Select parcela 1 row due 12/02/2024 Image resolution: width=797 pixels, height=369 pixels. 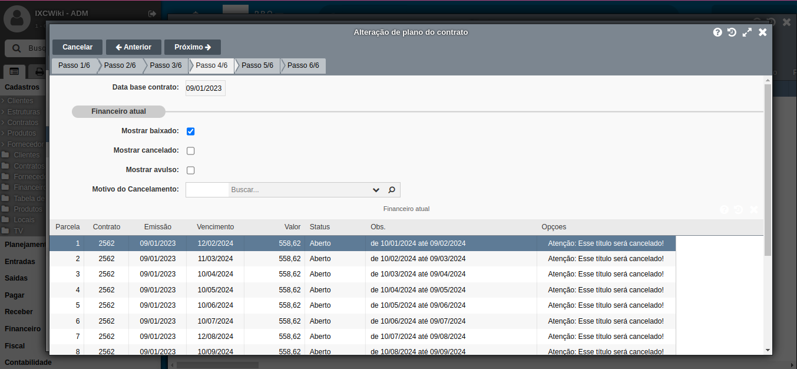pos(362,243)
